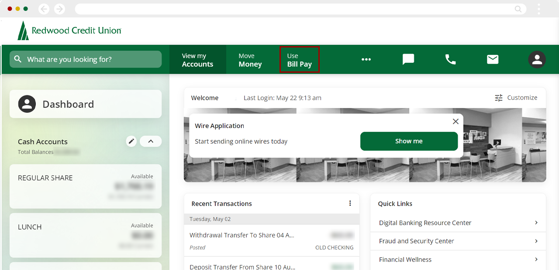
Task: Open the user profile avatar icon
Action: (537, 60)
